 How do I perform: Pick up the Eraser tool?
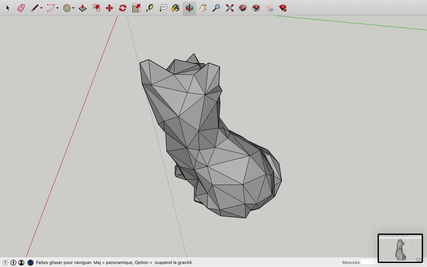click(x=21, y=8)
